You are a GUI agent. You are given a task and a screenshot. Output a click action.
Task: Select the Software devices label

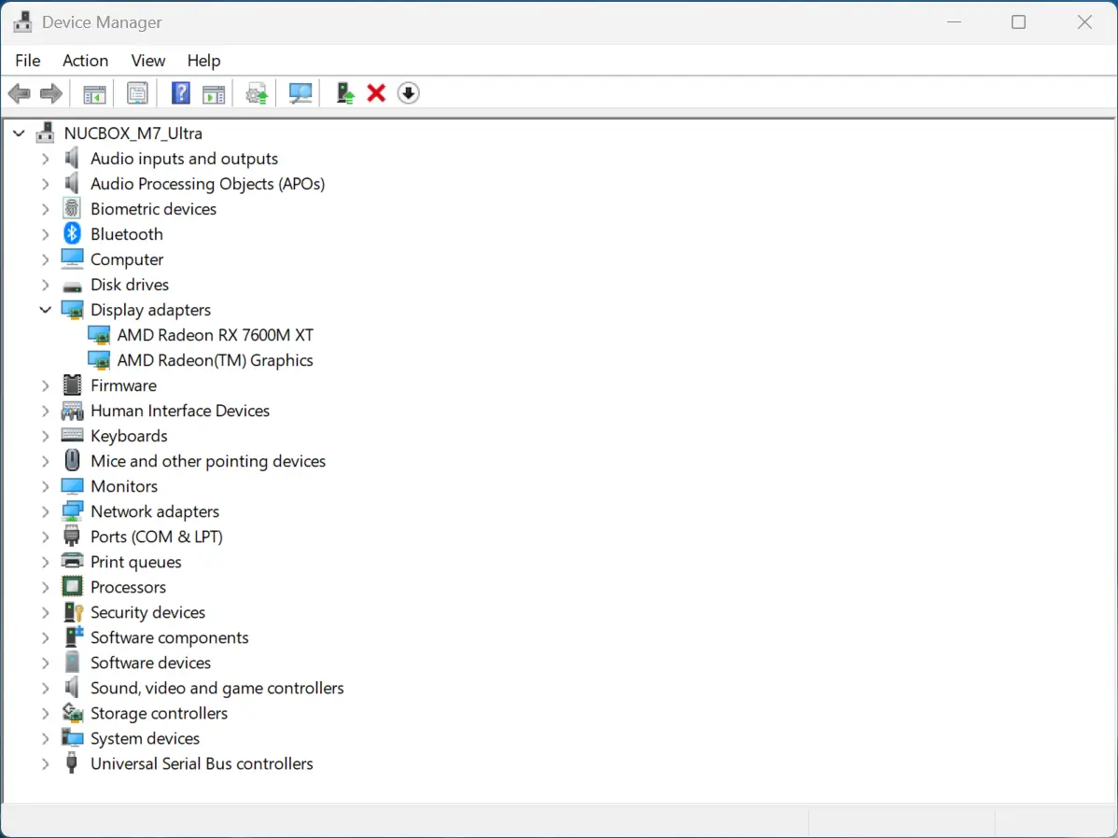[150, 663]
